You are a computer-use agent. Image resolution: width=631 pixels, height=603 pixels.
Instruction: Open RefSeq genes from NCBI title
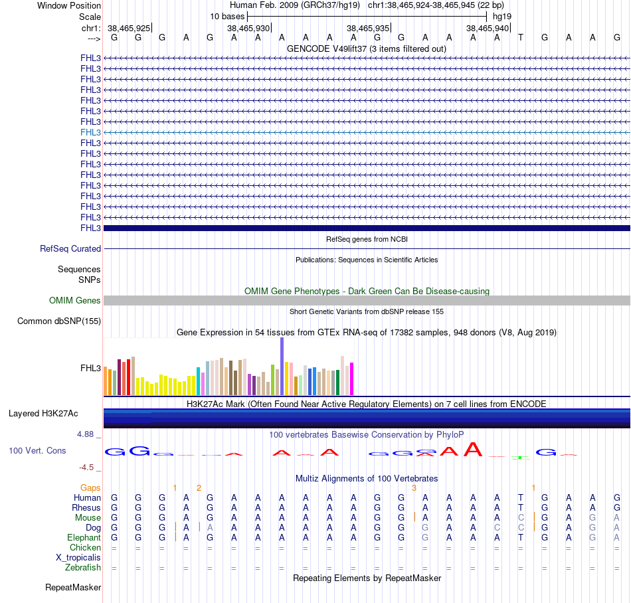[367, 239]
